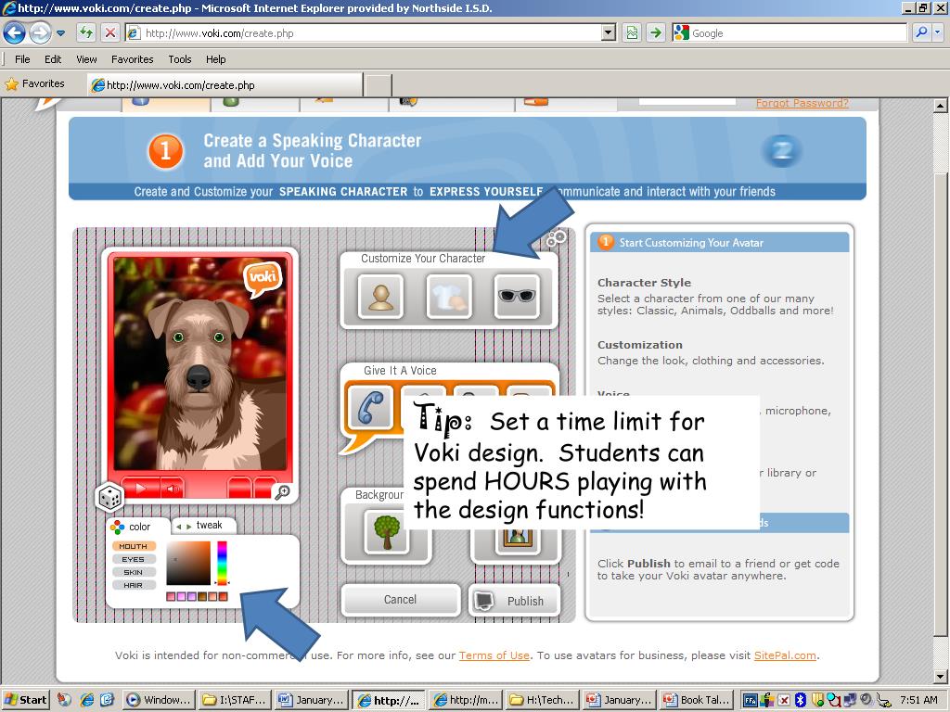950x712 pixels.
Task: Switch to the tweak tab
Action: (x=203, y=526)
